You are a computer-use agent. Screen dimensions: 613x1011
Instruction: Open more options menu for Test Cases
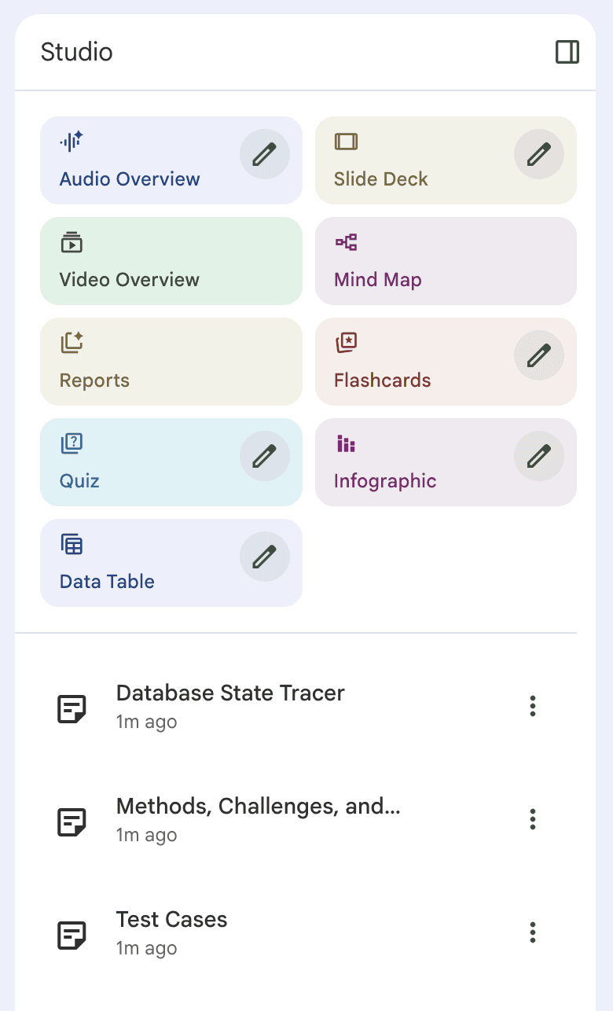pyautogui.click(x=533, y=932)
